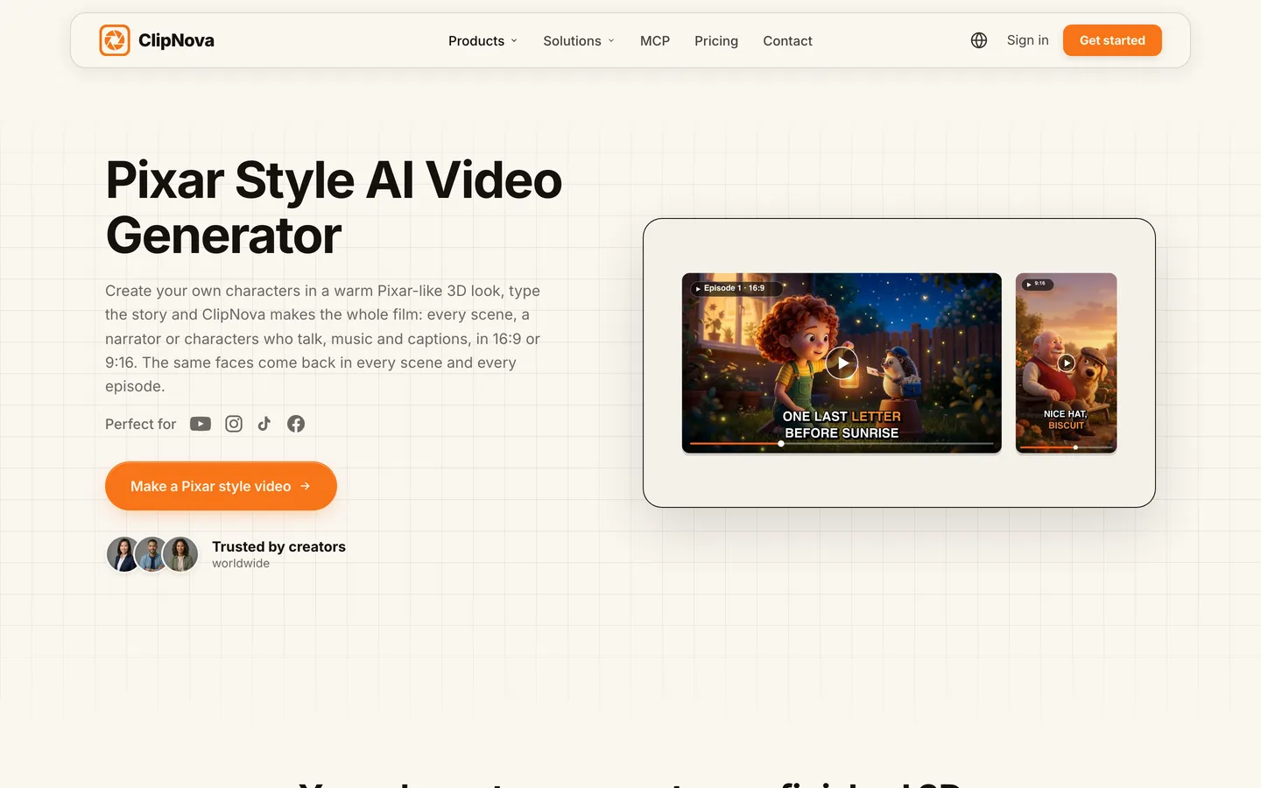Click the Sign in link

[1027, 40]
